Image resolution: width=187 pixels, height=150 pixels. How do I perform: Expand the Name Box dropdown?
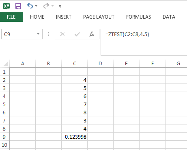click(39, 34)
